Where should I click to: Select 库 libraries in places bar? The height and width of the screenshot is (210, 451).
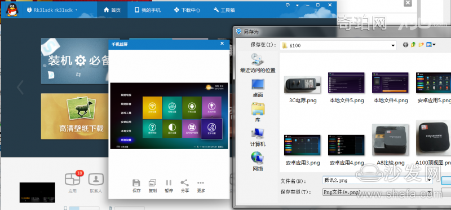[x=258, y=113]
